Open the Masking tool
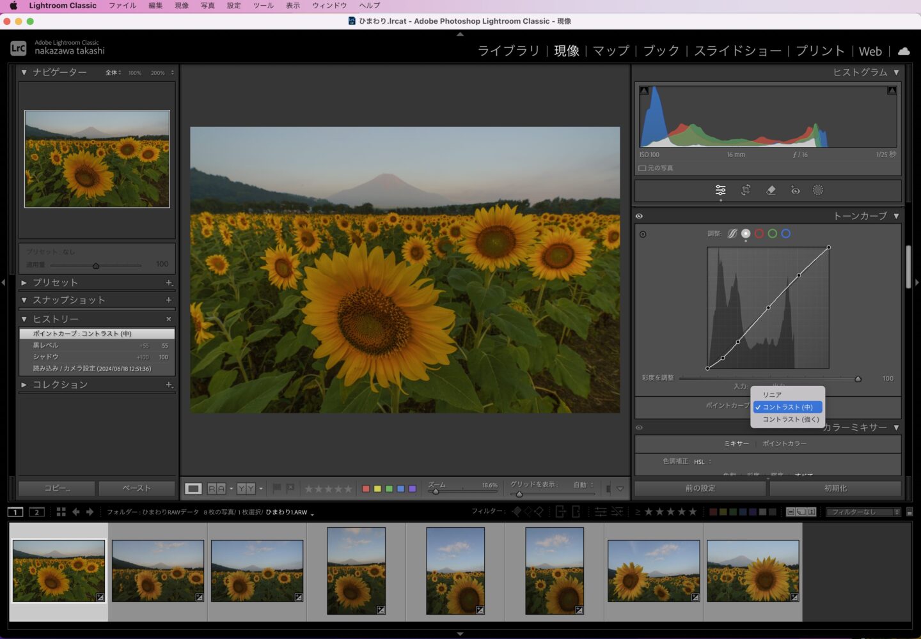 point(818,190)
